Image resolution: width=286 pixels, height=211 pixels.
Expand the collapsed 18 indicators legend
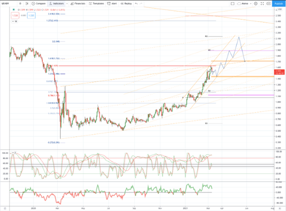click(x=14, y=21)
